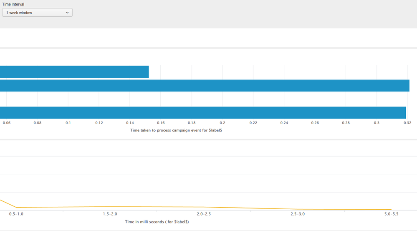The height and width of the screenshot is (231, 417).
Task: Click the yellow line point above 1.5-2.0
Action: coord(110,206)
